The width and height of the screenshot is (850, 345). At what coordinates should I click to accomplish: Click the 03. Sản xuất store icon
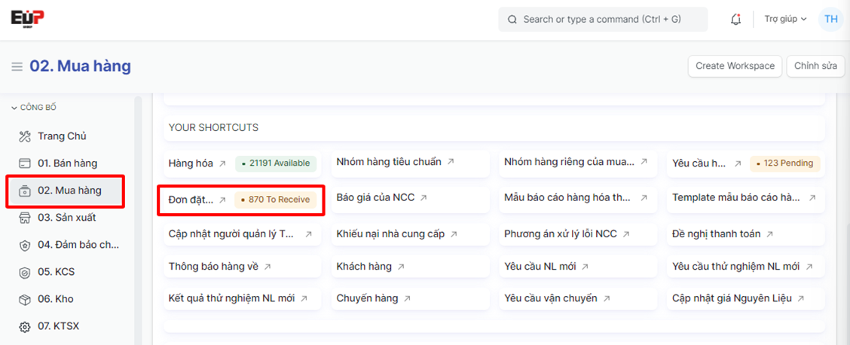(25, 218)
